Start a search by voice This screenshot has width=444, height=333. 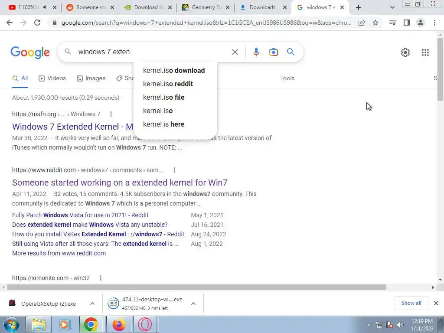tap(256, 52)
